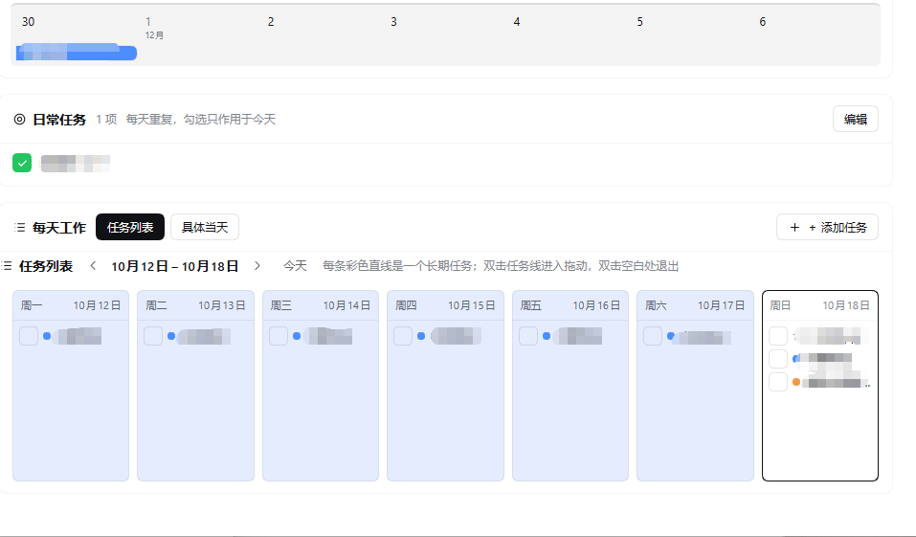
Task: Click the 添加任务 button
Action: point(827,227)
